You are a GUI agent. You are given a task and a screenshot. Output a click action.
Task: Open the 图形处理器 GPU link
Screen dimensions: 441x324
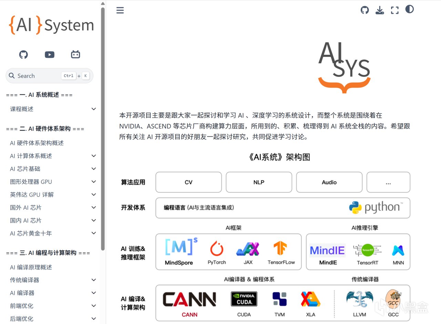[31, 182]
